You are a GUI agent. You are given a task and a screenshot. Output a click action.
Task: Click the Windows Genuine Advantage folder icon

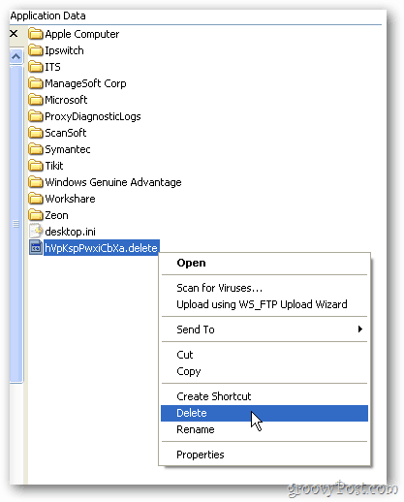click(x=35, y=182)
